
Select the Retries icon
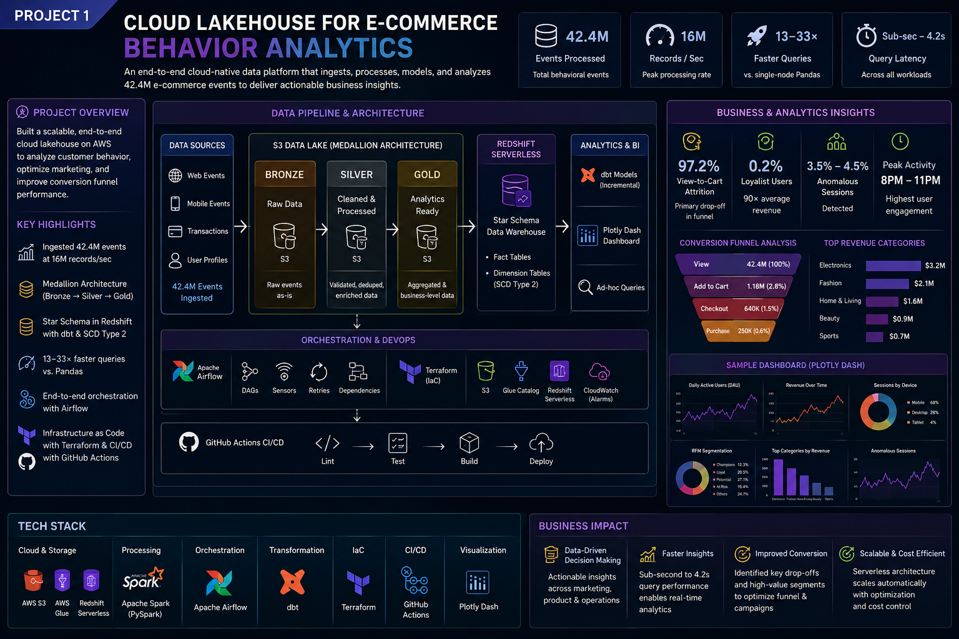pyautogui.click(x=319, y=372)
